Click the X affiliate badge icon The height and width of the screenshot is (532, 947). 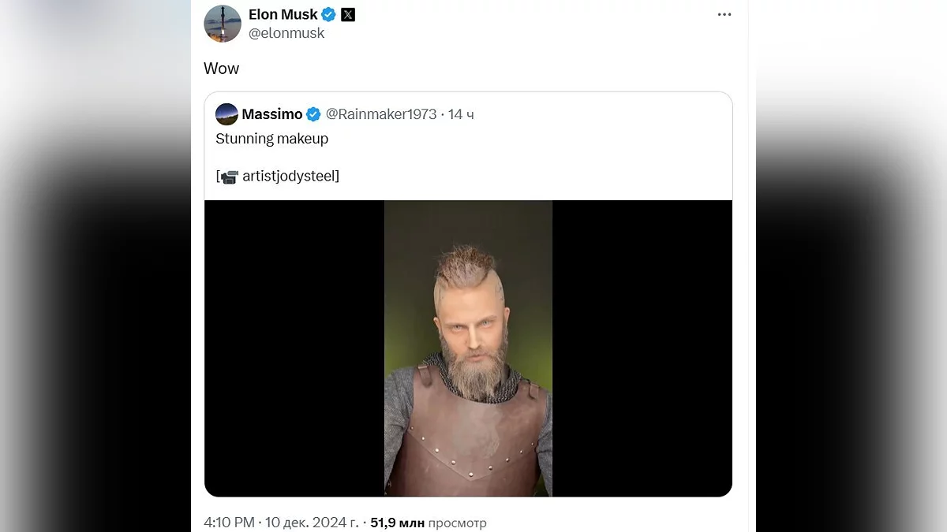click(348, 14)
